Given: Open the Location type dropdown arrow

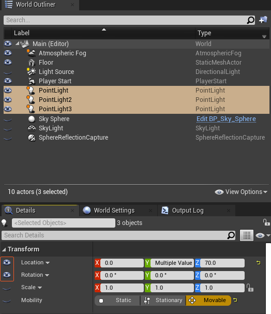Looking at the screenshot, I should tap(48, 263).
